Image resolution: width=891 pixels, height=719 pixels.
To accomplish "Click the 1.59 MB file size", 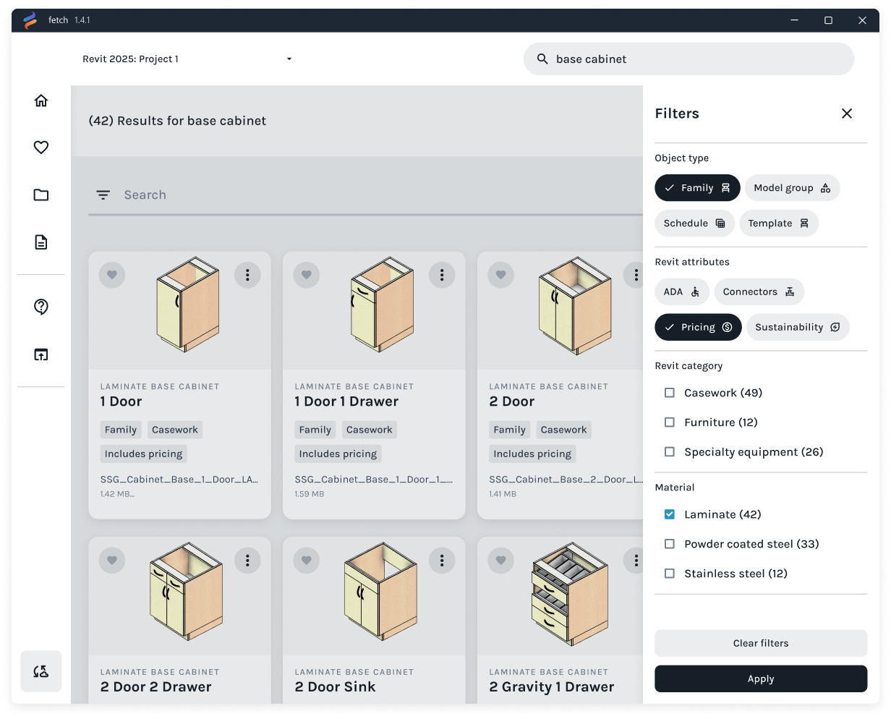I will point(310,495).
